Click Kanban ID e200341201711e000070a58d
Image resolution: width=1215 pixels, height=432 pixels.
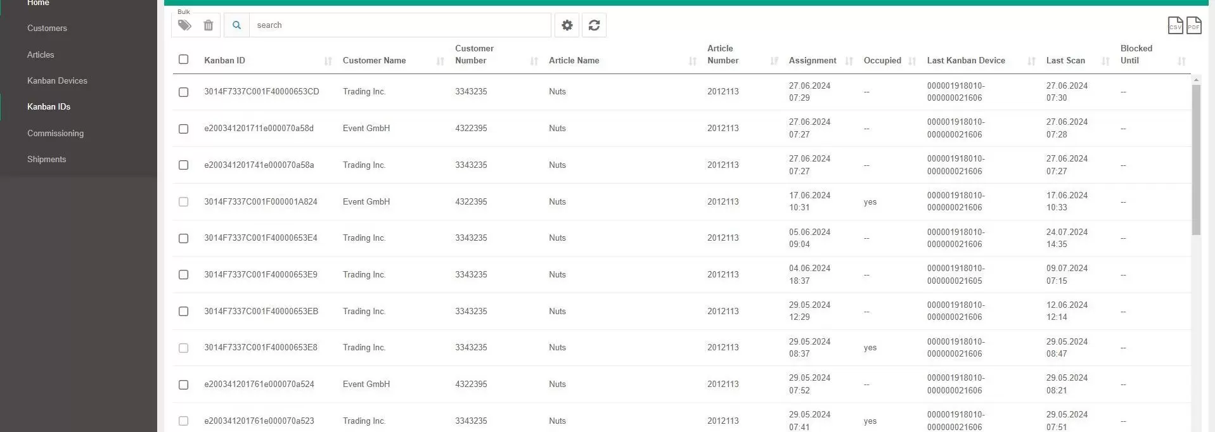coord(259,129)
